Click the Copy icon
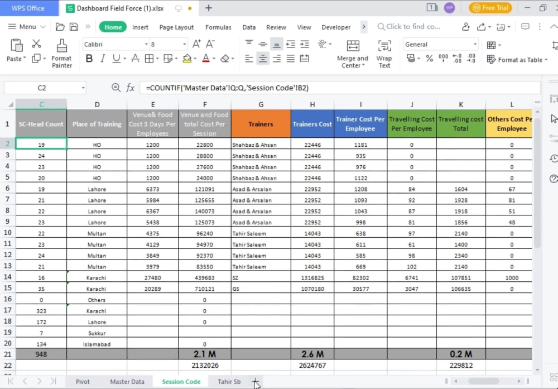Screen dimensions: 558x389 [x=36, y=59]
